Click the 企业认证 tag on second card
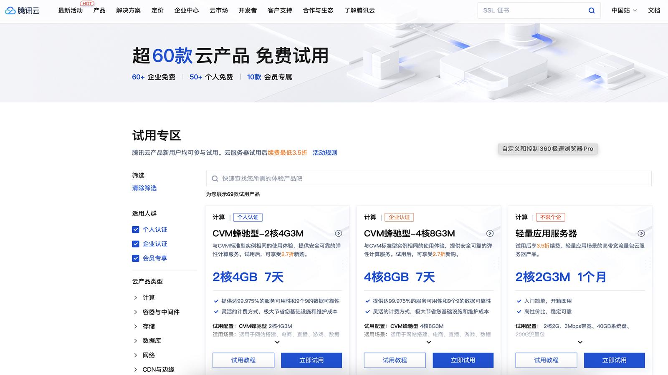668x375 pixels. click(399, 217)
